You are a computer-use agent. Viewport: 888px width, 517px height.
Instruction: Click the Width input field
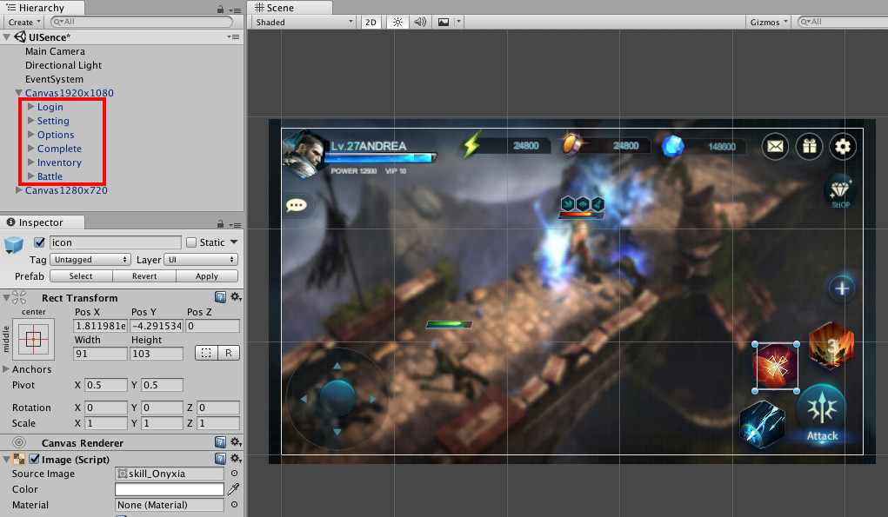point(100,354)
